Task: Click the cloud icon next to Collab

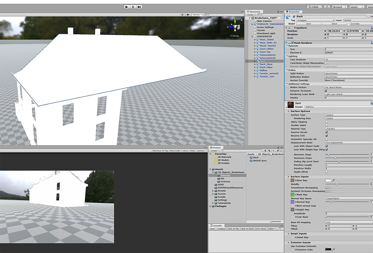Action: (327, 7)
